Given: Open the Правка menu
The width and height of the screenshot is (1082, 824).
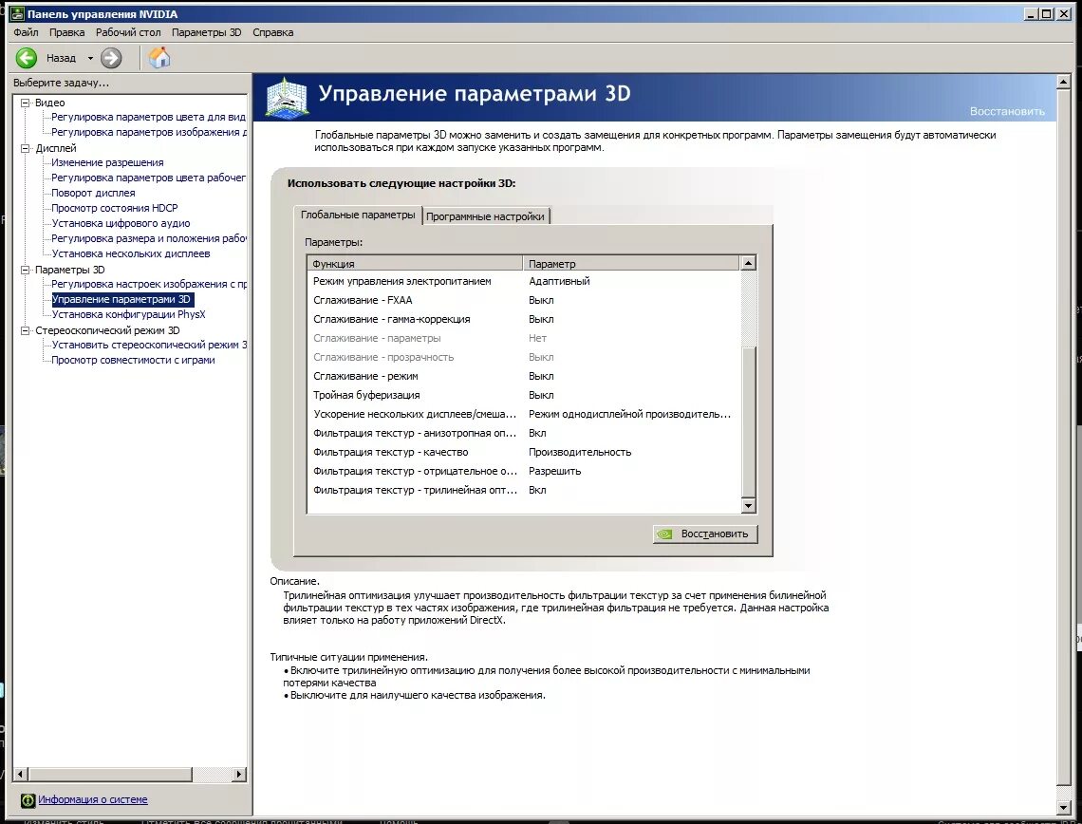Looking at the screenshot, I should click(x=67, y=32).
